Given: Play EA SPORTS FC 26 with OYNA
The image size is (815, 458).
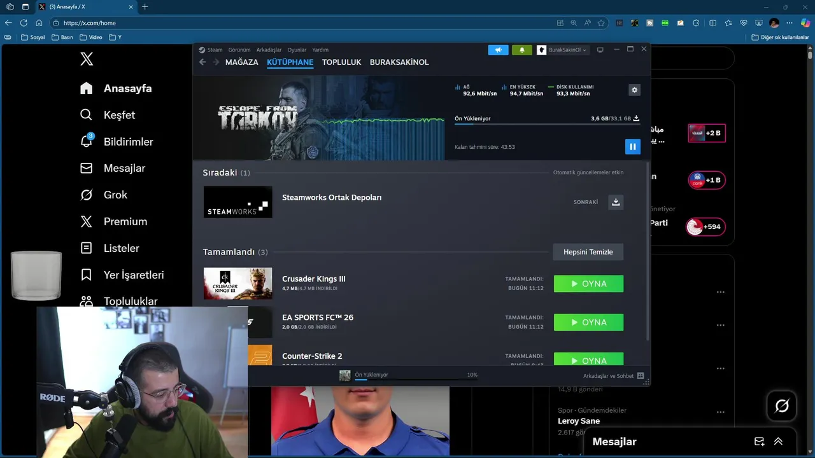Looking at the screenshot, I should [x=588, y=323].
